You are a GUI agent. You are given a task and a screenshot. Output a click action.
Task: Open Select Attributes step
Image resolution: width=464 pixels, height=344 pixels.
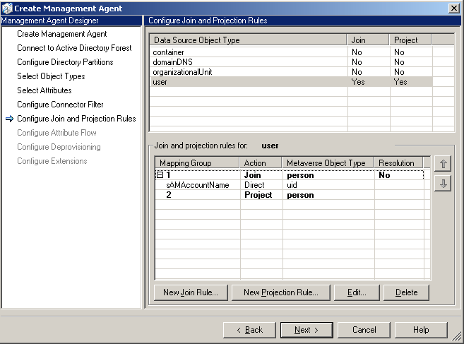tap(44, 90)
